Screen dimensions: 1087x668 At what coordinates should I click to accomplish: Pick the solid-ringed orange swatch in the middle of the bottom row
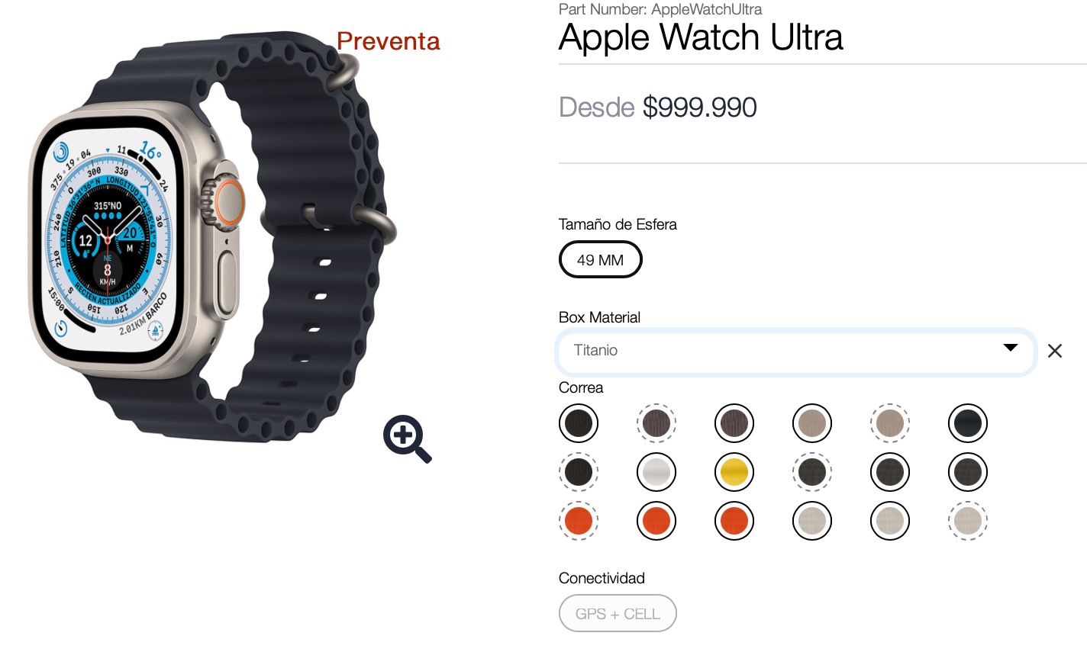coord(734,521)
